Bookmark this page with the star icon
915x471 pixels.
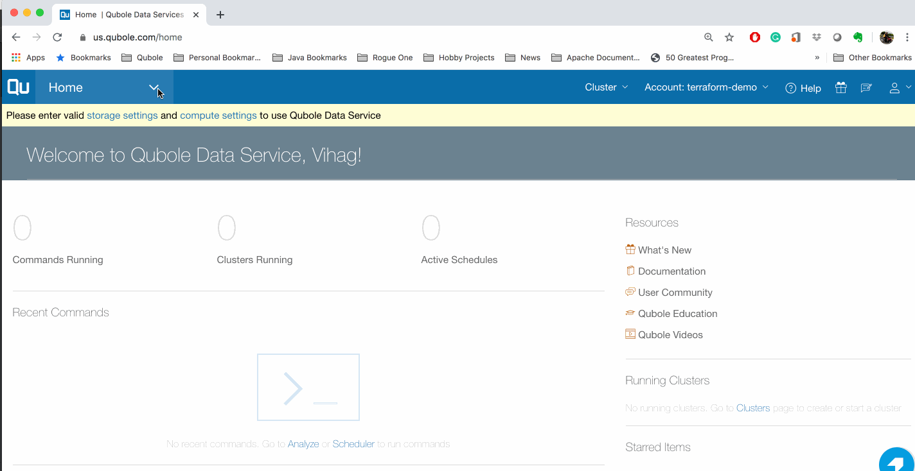click(729, 37)
